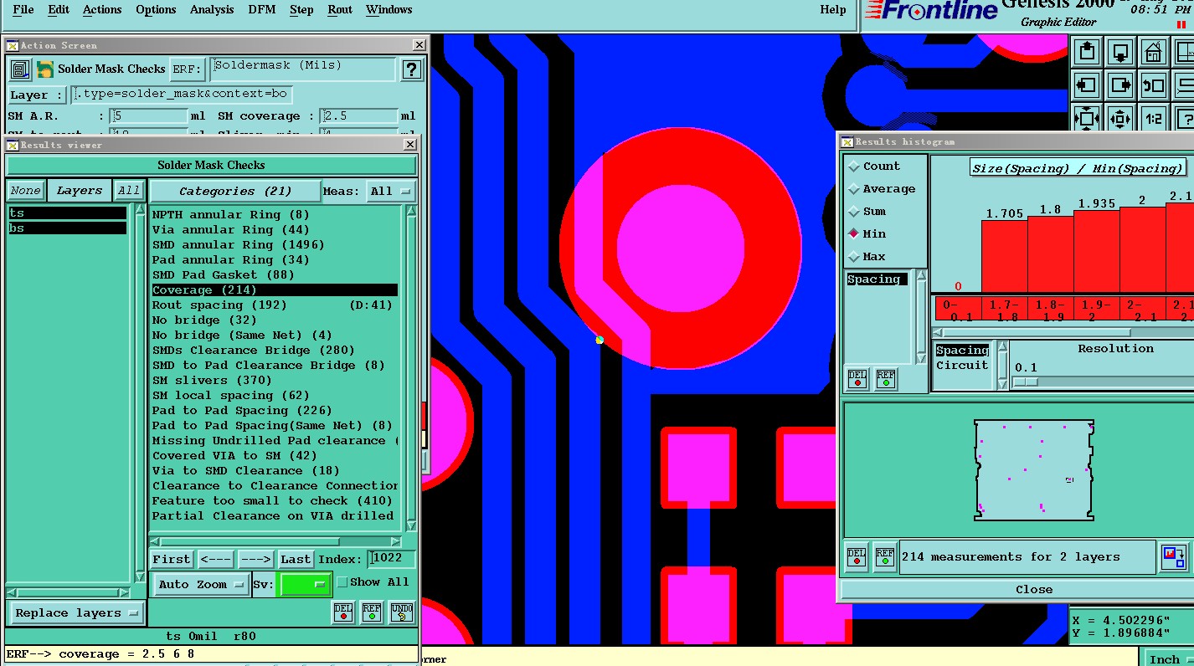Click the All layers button

point(128,191)
